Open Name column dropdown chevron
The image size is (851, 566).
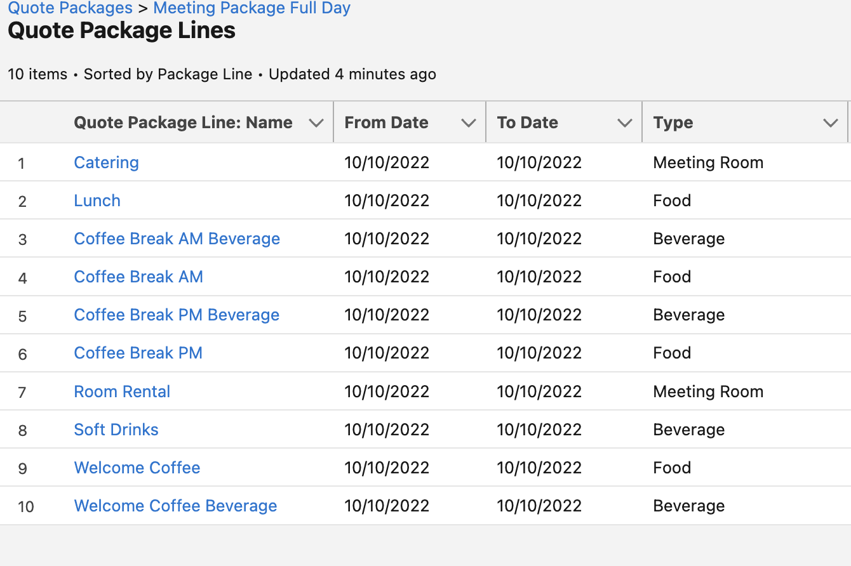click(x=316, y=123)
